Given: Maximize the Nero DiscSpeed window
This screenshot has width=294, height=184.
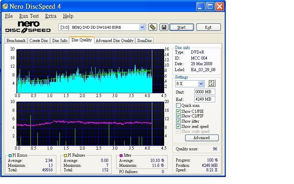Looking at the screenshot, I should (x=210, y=7).
